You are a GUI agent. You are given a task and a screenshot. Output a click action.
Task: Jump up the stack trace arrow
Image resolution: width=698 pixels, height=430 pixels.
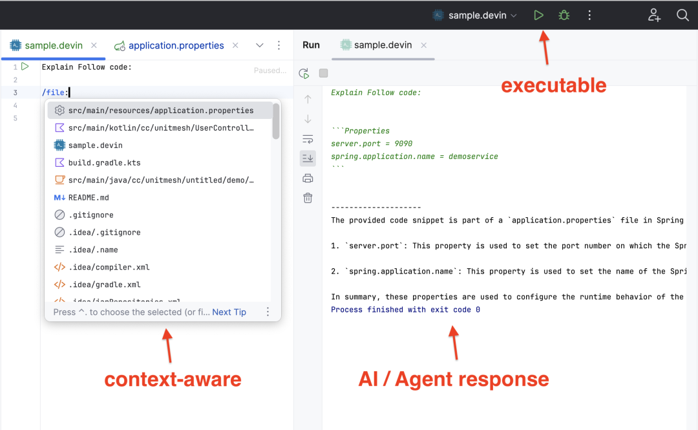coord(308,100)
